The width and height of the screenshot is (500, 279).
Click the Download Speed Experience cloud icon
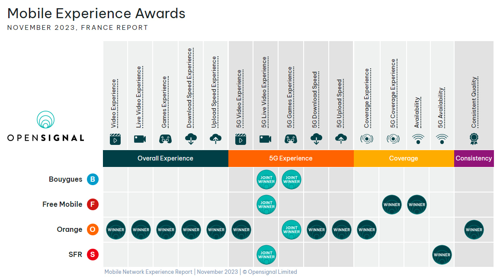[x=191, y=139]
